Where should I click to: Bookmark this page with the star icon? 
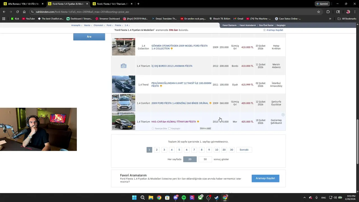pyautogui.click(x=319, y=12)
